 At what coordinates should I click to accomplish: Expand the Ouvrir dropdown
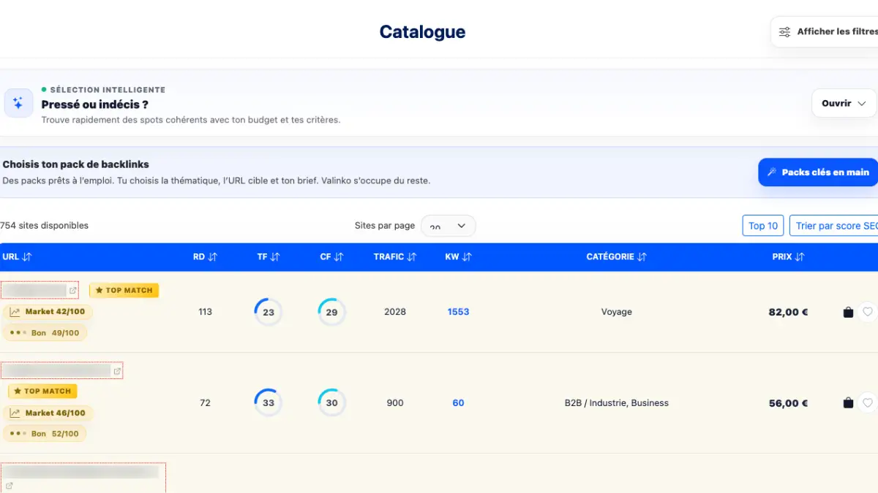tap(844, 104)
